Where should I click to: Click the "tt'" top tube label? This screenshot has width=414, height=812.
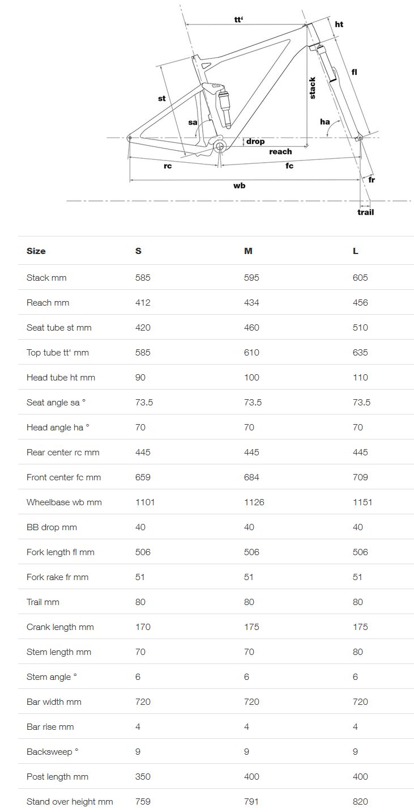point(238,19)
